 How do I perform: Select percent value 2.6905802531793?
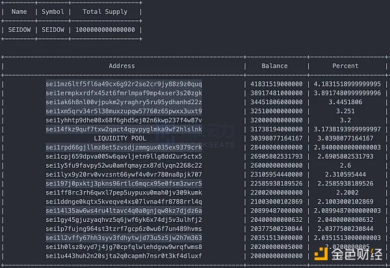346,157
